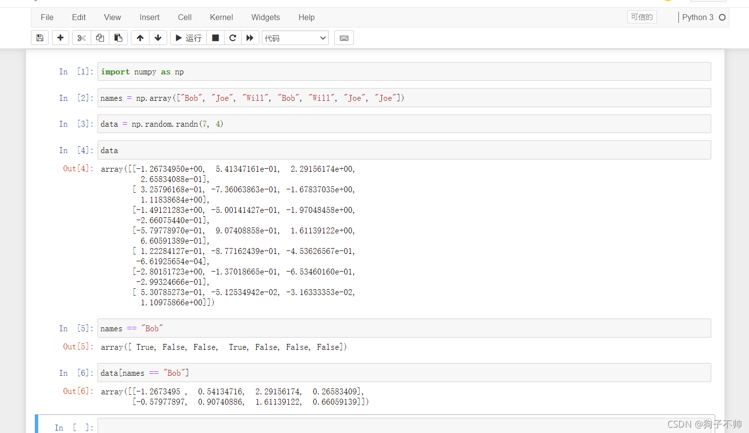The image size is (749, 433).
Task: Paste cells below using clipboard icon
Action: 118,38
